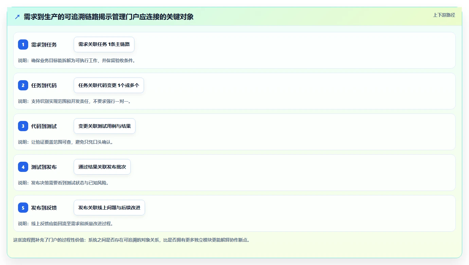Select the step 1 number badge
Image resolution: width=469 pixels, height=265 pixels.
(23, 45)
